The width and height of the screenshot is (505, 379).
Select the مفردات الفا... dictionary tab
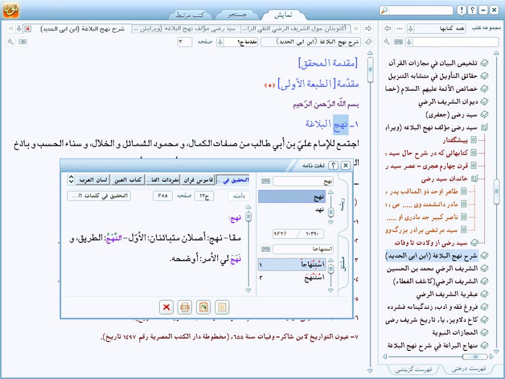coord(163,180)
